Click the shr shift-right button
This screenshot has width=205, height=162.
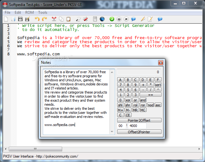tap(128, 105)
